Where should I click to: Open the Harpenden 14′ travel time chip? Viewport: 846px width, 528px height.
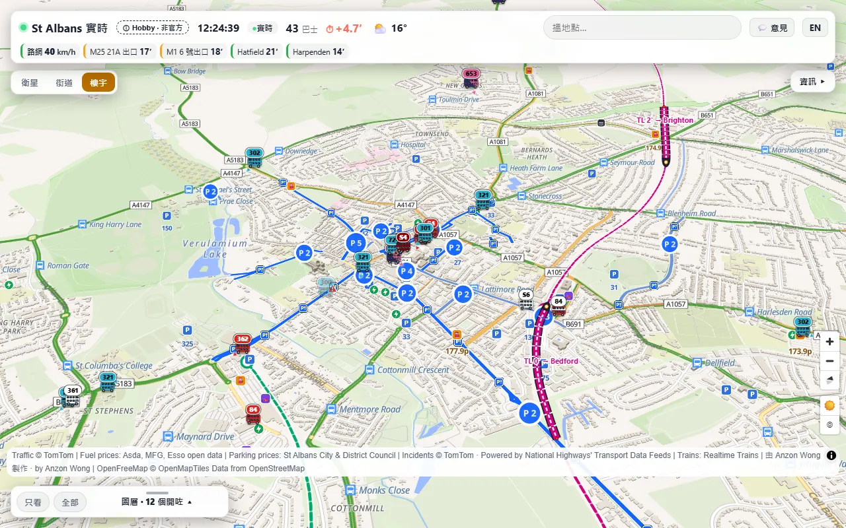(x=319, y=51)
